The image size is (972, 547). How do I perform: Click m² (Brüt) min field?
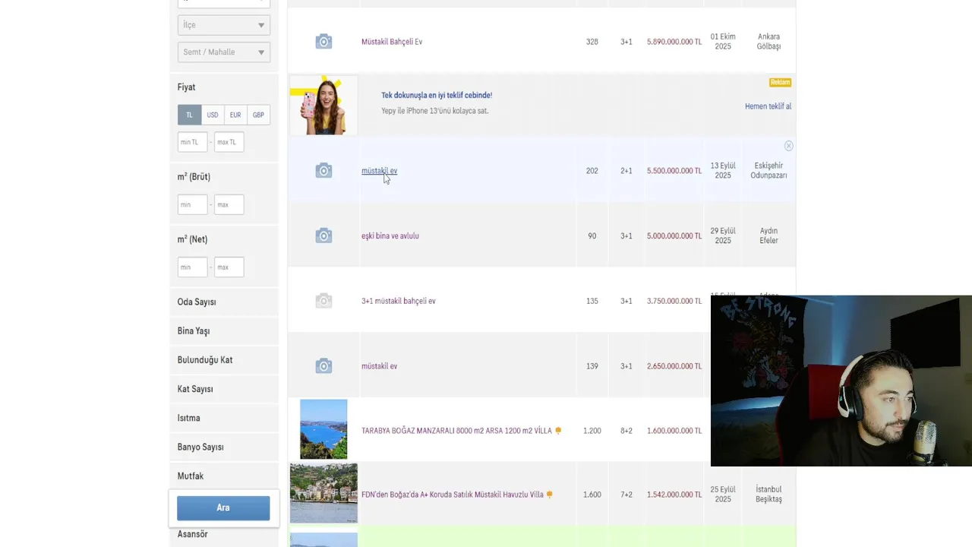(x=192, y=204)
